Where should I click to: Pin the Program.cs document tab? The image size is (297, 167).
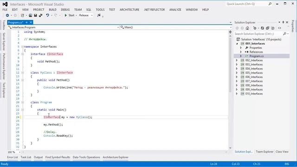tap(27, 22)
